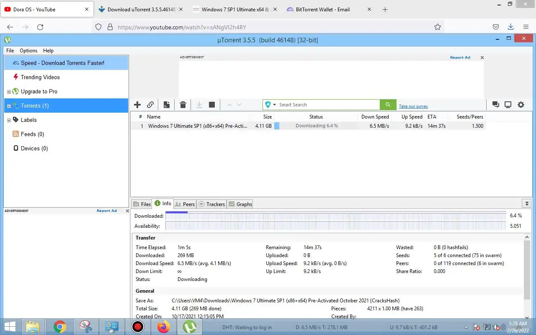Image resolution: width=536 pixels, height=335 pixels.
Task: Switch to the Trackers tab
Action: (x=211, y=204)
